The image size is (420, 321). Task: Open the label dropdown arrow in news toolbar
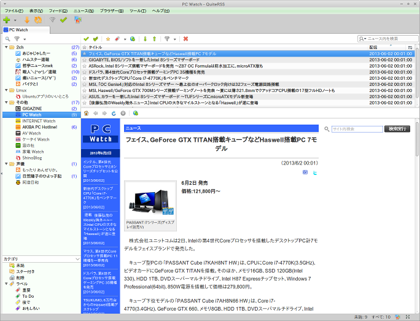tap(125, 39)
